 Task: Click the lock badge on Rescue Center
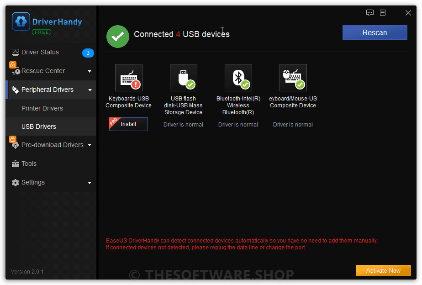click(13, 64)
